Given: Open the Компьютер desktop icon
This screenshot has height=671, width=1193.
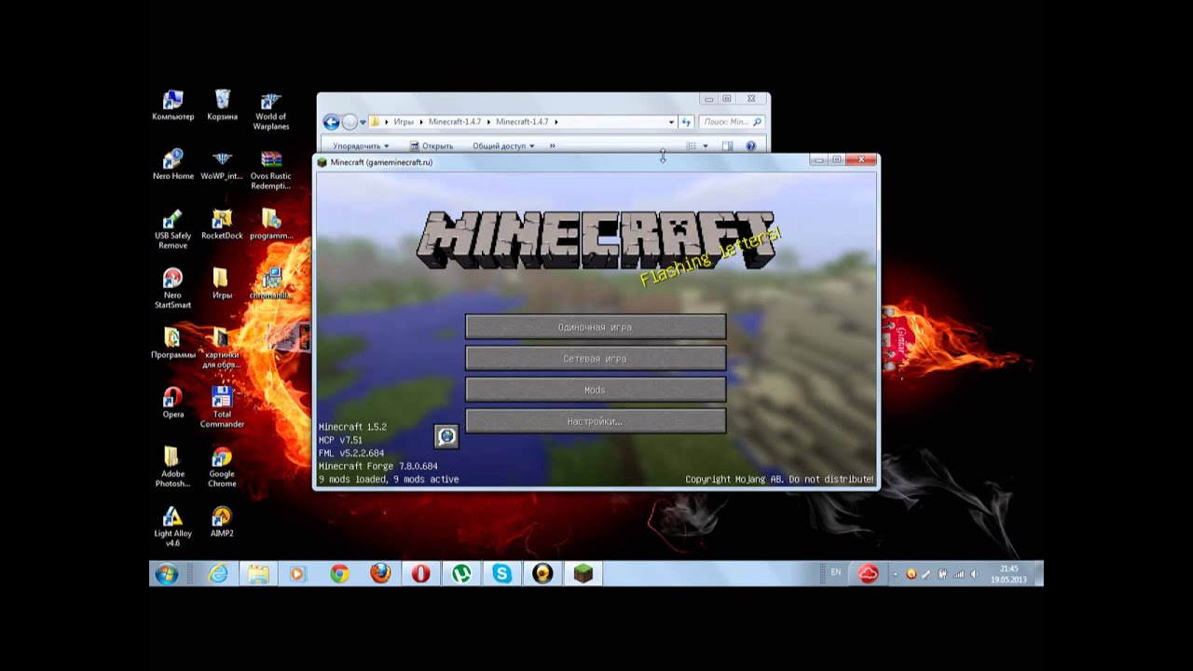Looking at the screenshot, I should tap(172, 105).
